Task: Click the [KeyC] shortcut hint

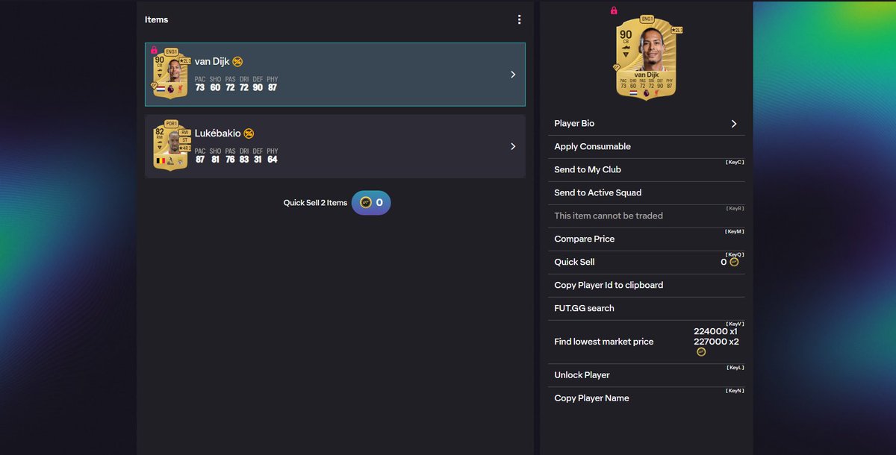Action: [735, 162]
